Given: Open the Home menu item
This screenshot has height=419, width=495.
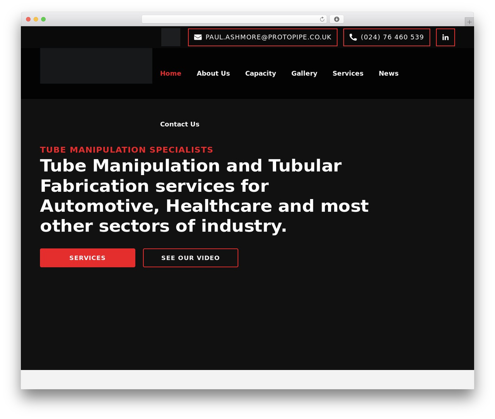Looking at the screenshot, I should (171, 73).
